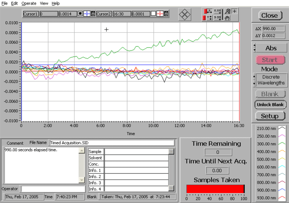Toggle the Unlock Blank button
The width and height of the screenshot is (289, 203).
click(x=269, y=104)
